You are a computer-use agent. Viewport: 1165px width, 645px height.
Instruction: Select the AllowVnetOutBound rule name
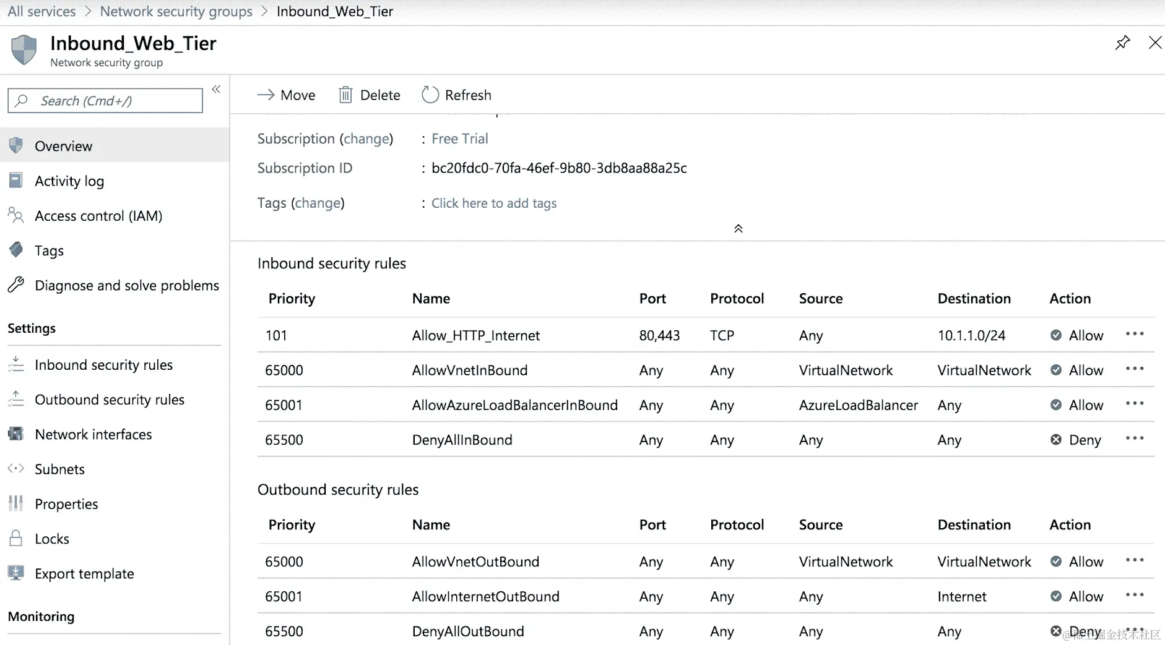pyautogui.click(x=475, y=562)
